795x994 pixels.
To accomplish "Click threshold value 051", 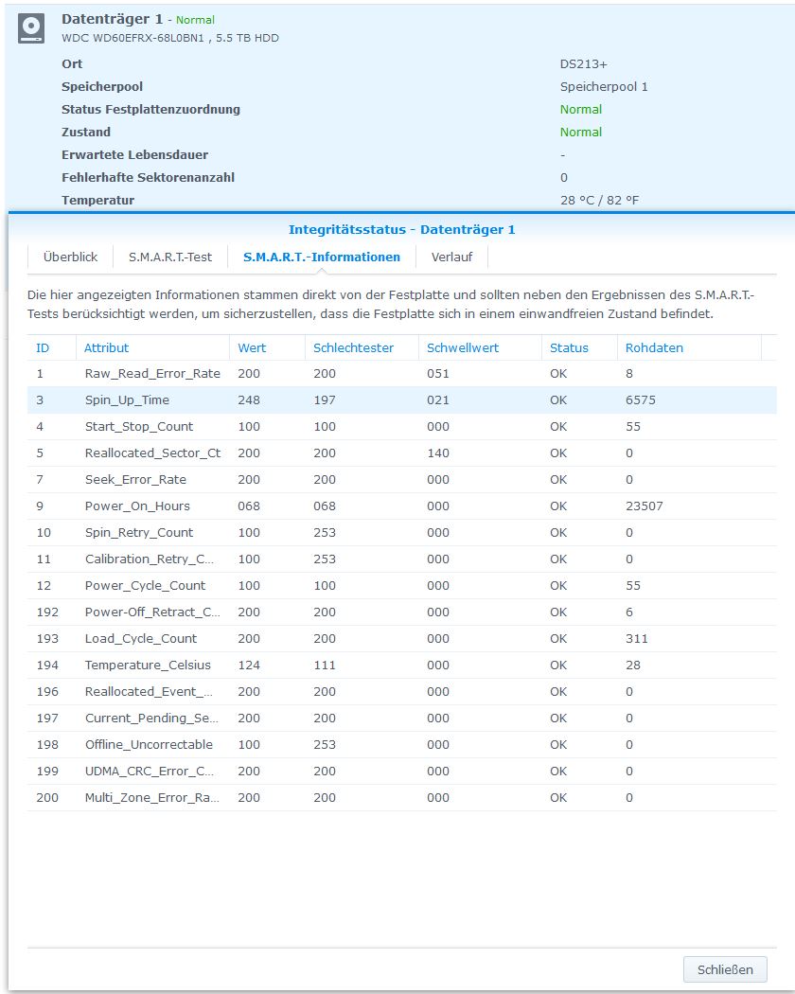I will [438, 373].
